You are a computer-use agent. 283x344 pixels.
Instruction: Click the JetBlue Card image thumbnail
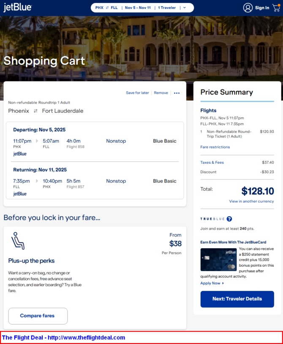click(218, 260)
